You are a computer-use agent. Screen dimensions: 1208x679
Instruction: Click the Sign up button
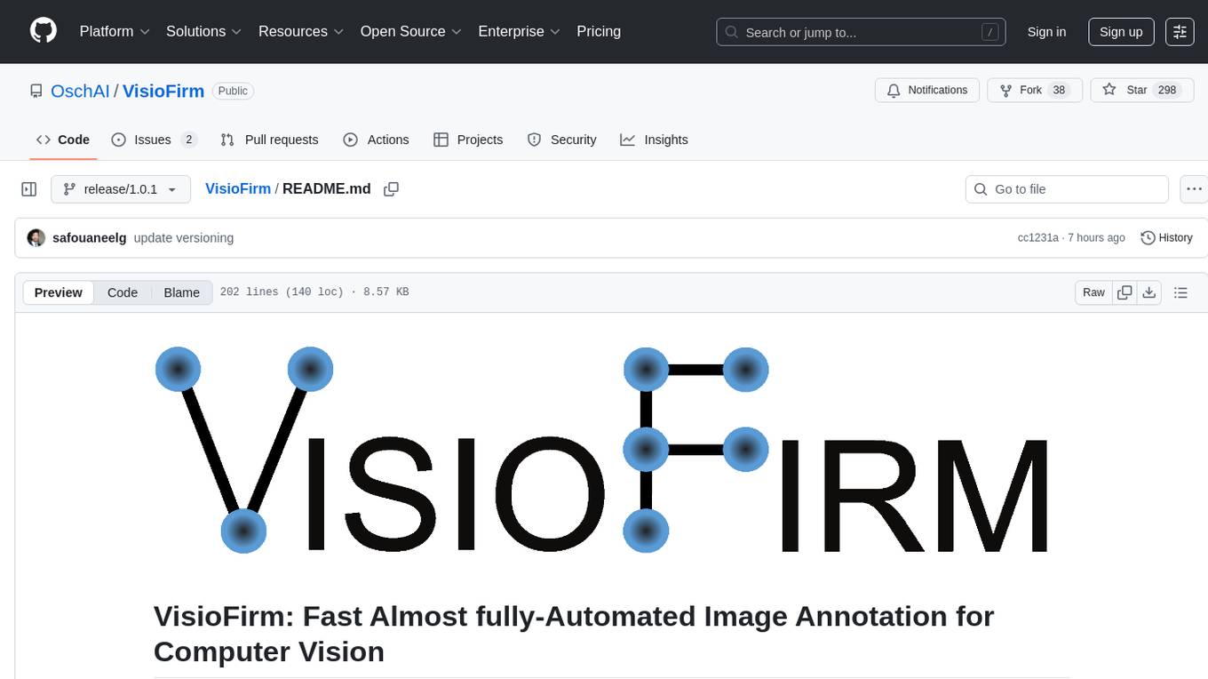(x=1121, y=32)
